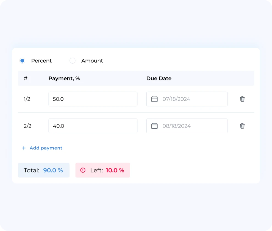
Task: Click the 2/2 row number
Action: point(27,126)
